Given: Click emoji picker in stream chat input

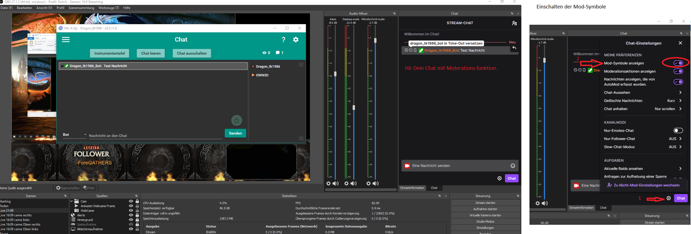Looking at the screenshot, I should (x=512, y=166).
